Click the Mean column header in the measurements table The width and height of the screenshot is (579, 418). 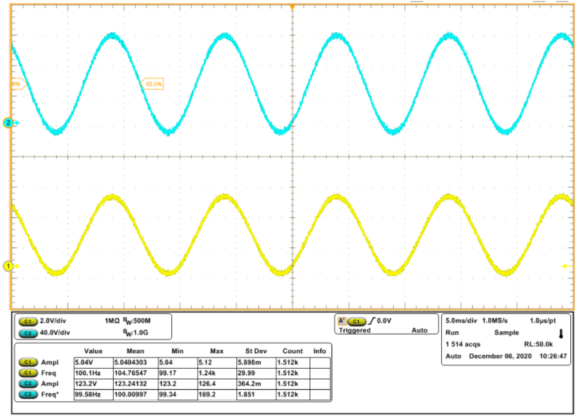click(135, 351)
